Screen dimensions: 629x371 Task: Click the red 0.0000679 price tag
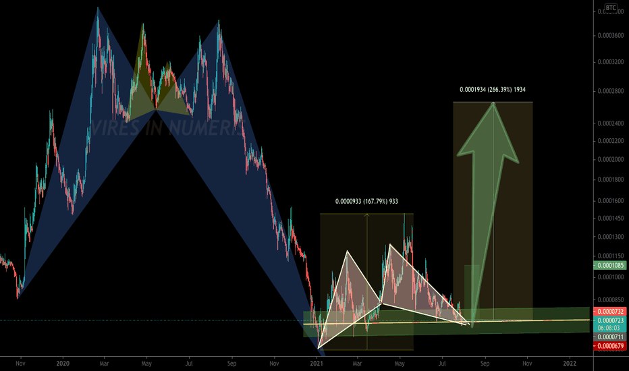pos(609,346)
